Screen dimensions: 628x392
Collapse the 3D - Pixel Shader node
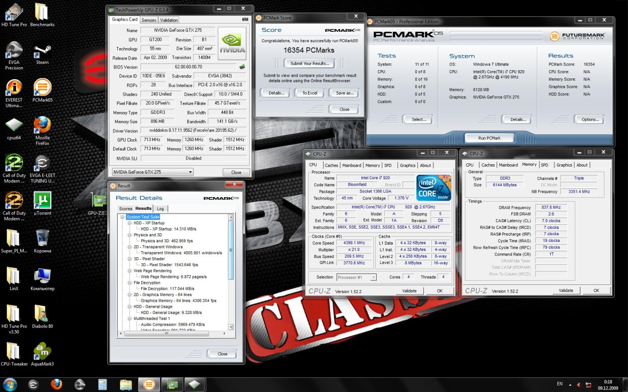(x=130, y=259)
